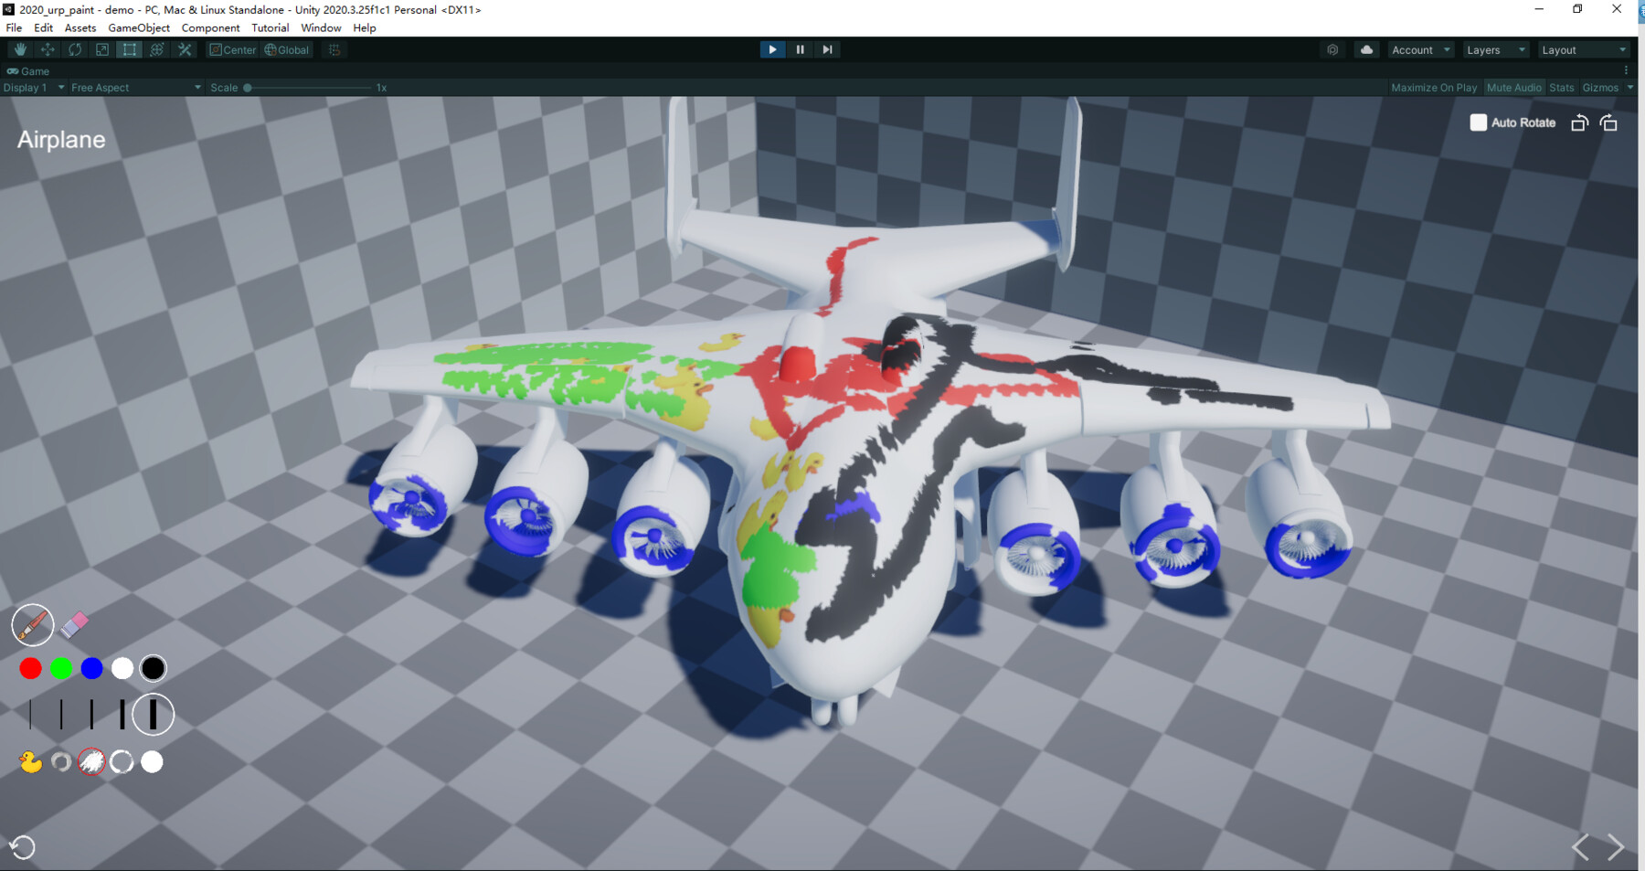Select the Rotate tool

tap(74, 49)
